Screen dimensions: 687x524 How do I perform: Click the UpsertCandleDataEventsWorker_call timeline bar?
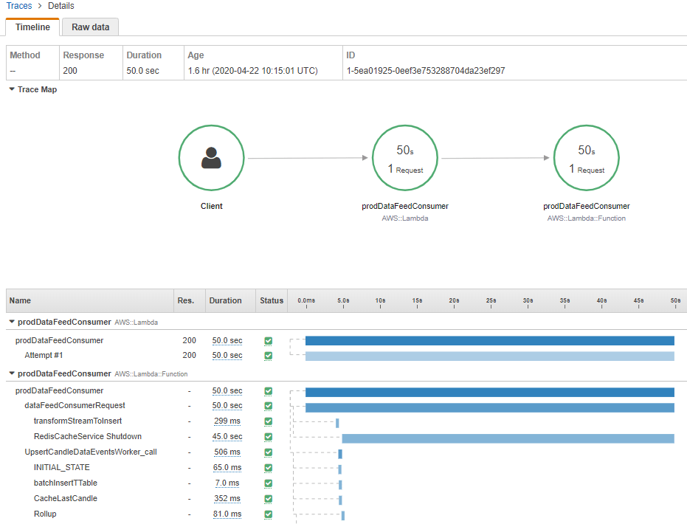340,455
